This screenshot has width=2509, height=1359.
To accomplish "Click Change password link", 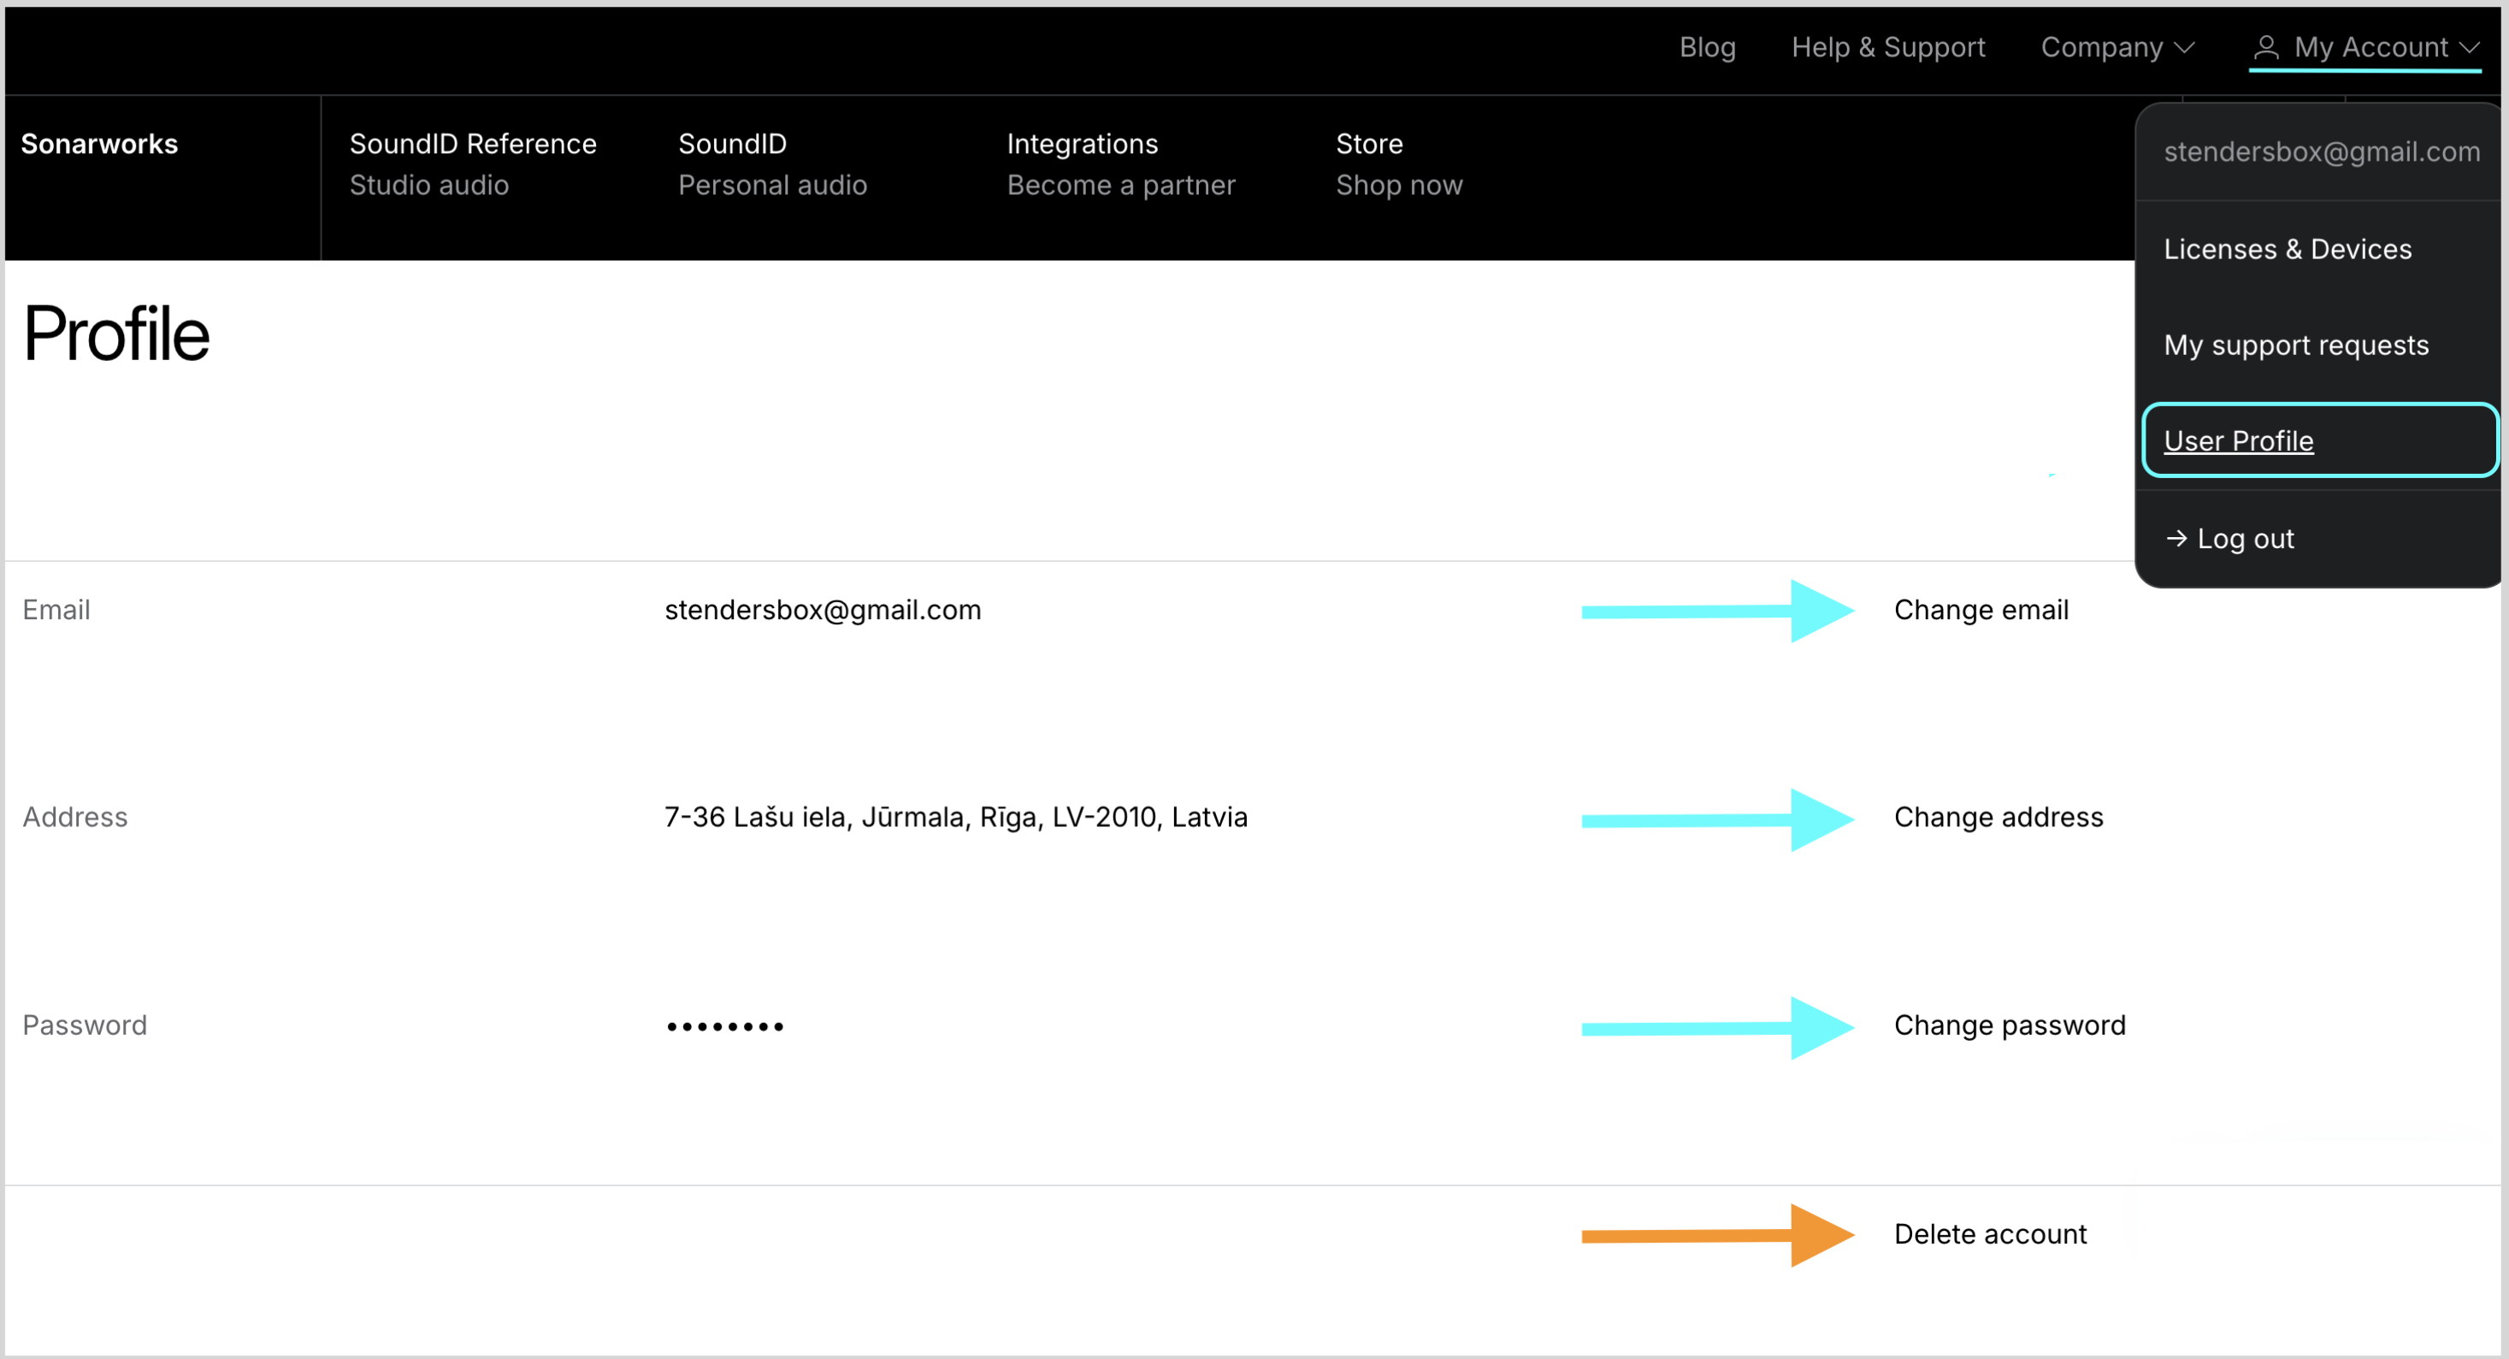I will pos(2010,1025).
